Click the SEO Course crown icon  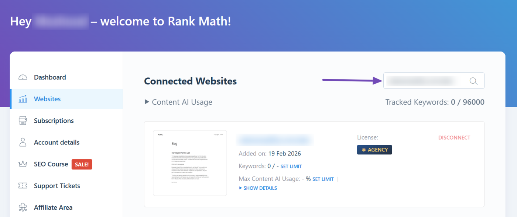coord(23,164)
